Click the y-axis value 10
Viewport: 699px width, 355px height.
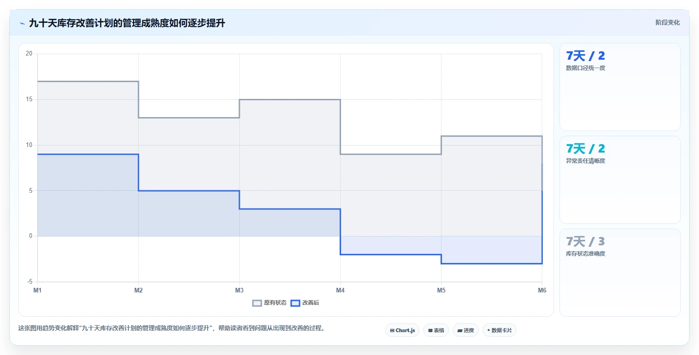point(29,145)
